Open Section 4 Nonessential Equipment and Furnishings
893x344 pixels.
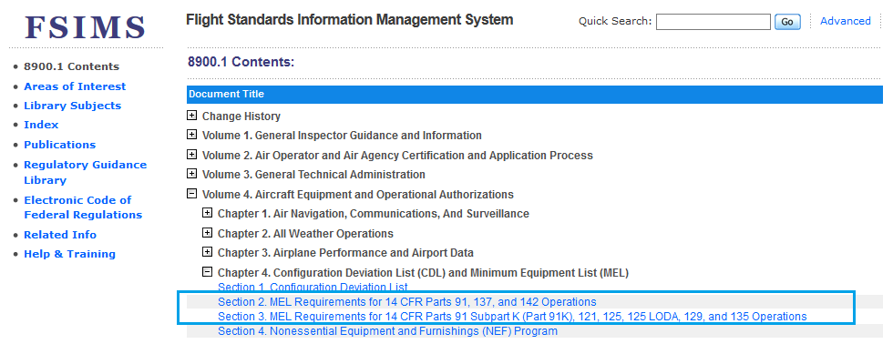coord(387,331)
